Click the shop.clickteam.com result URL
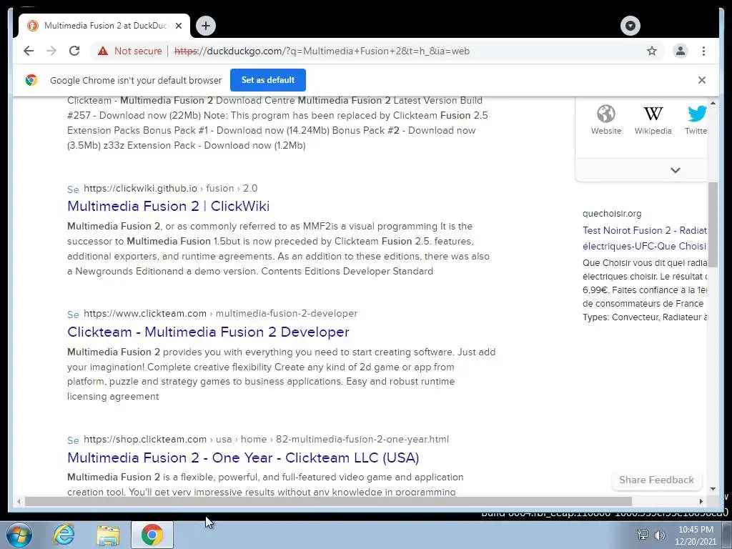Viewport: 732px width, 549px height. (x=266, y=440)
